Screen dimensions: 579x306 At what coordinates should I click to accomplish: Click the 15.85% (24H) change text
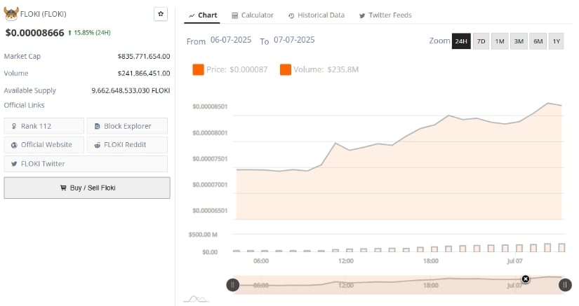pos(93,33)
